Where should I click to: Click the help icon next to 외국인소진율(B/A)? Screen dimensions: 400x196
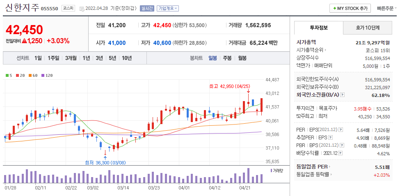342,95
